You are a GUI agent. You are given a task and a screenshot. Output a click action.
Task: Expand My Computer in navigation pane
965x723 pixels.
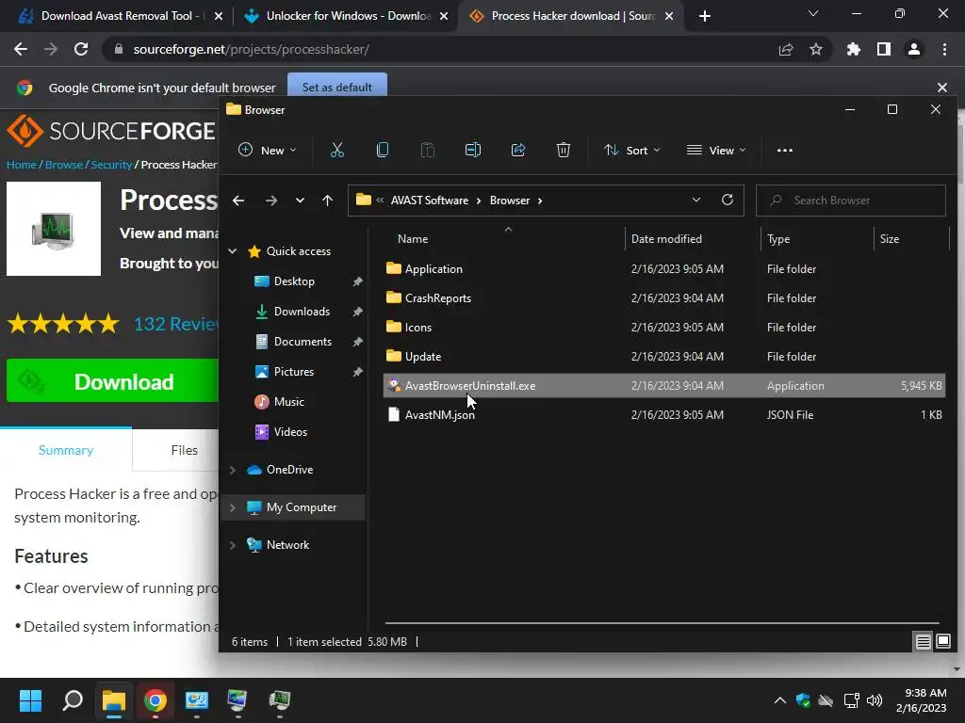(x=232, y=507)
